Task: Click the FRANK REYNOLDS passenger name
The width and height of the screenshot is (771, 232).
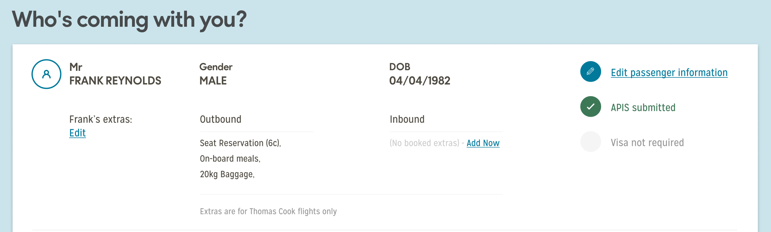Action: [115, 81]
